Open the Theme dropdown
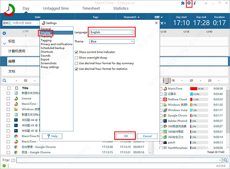230x169 pixels. click(112, 41)
